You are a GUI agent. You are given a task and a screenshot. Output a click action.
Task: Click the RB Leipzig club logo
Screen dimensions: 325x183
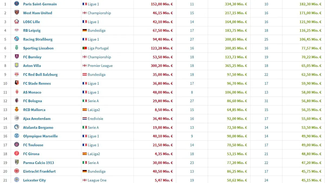click(17, 30)
